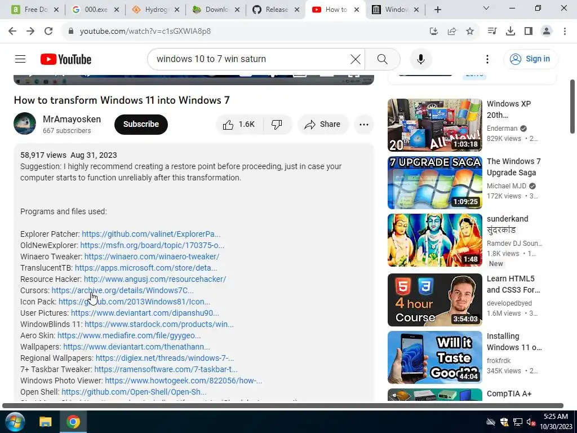Open Chrome downloads
The height and width of the screenshot is (433, 577).
tap(511, 32)
